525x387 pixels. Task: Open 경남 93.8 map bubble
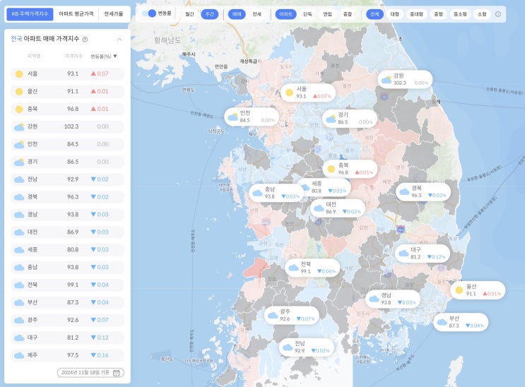click(x=392, y=299)
